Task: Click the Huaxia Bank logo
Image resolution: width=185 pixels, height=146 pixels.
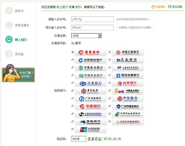Action: pos(90,106)
